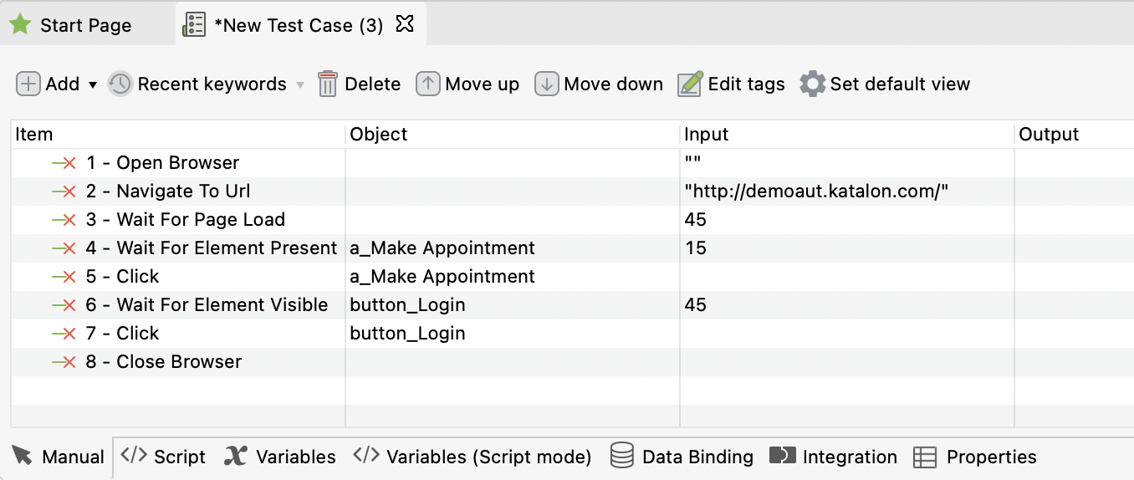Screen dimensions: 1134x480
Task: Click the Move up arrow icon
Action: coord(428,84)
